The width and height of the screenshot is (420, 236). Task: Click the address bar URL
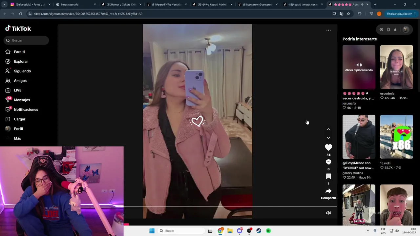click(88, 14)
